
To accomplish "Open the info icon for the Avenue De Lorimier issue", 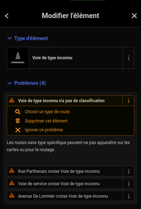I will click(129, 196).
